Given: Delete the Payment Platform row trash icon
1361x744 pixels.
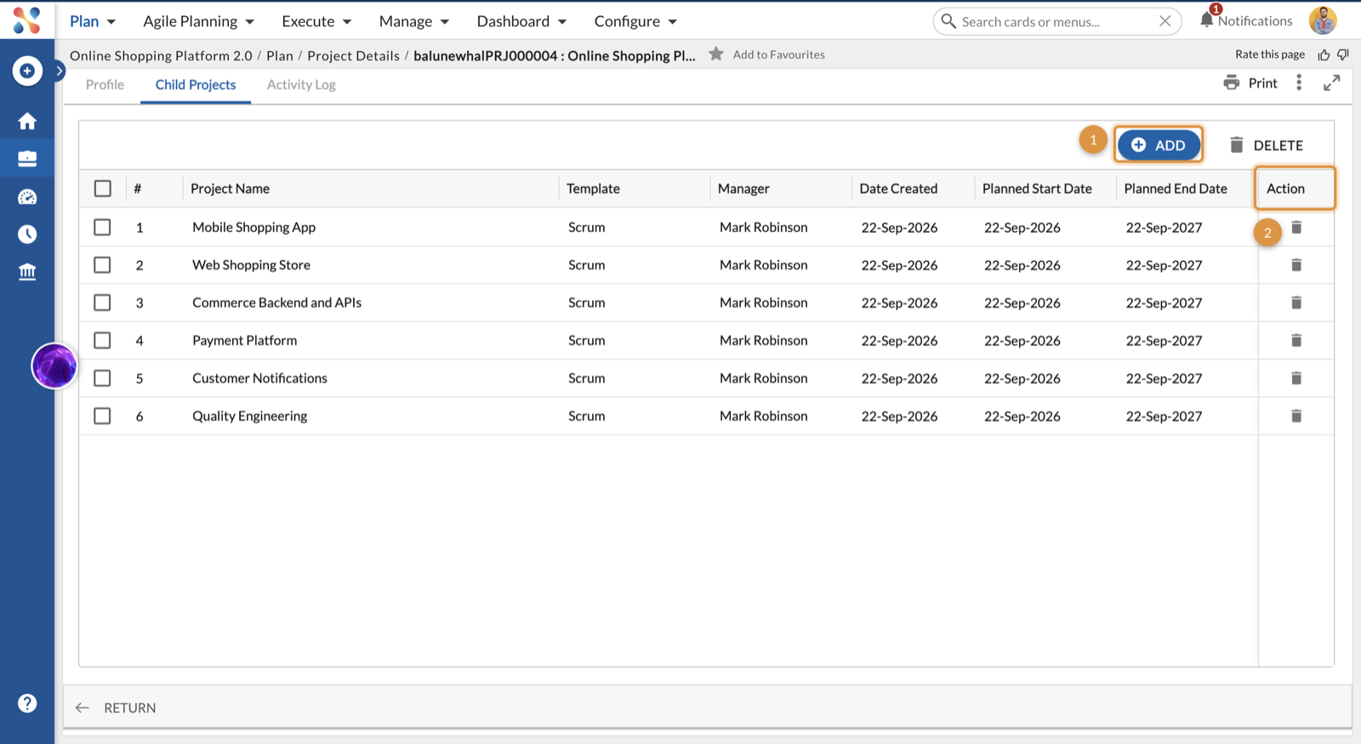Looking at the screenshot, I should click(1296, 340).
